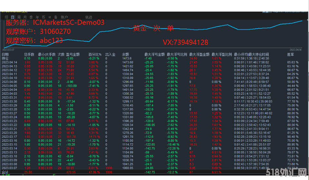This screenshot has height=180, width=309.
Task: Open the 周 weekly tab
Action: [x=19, y=17]
